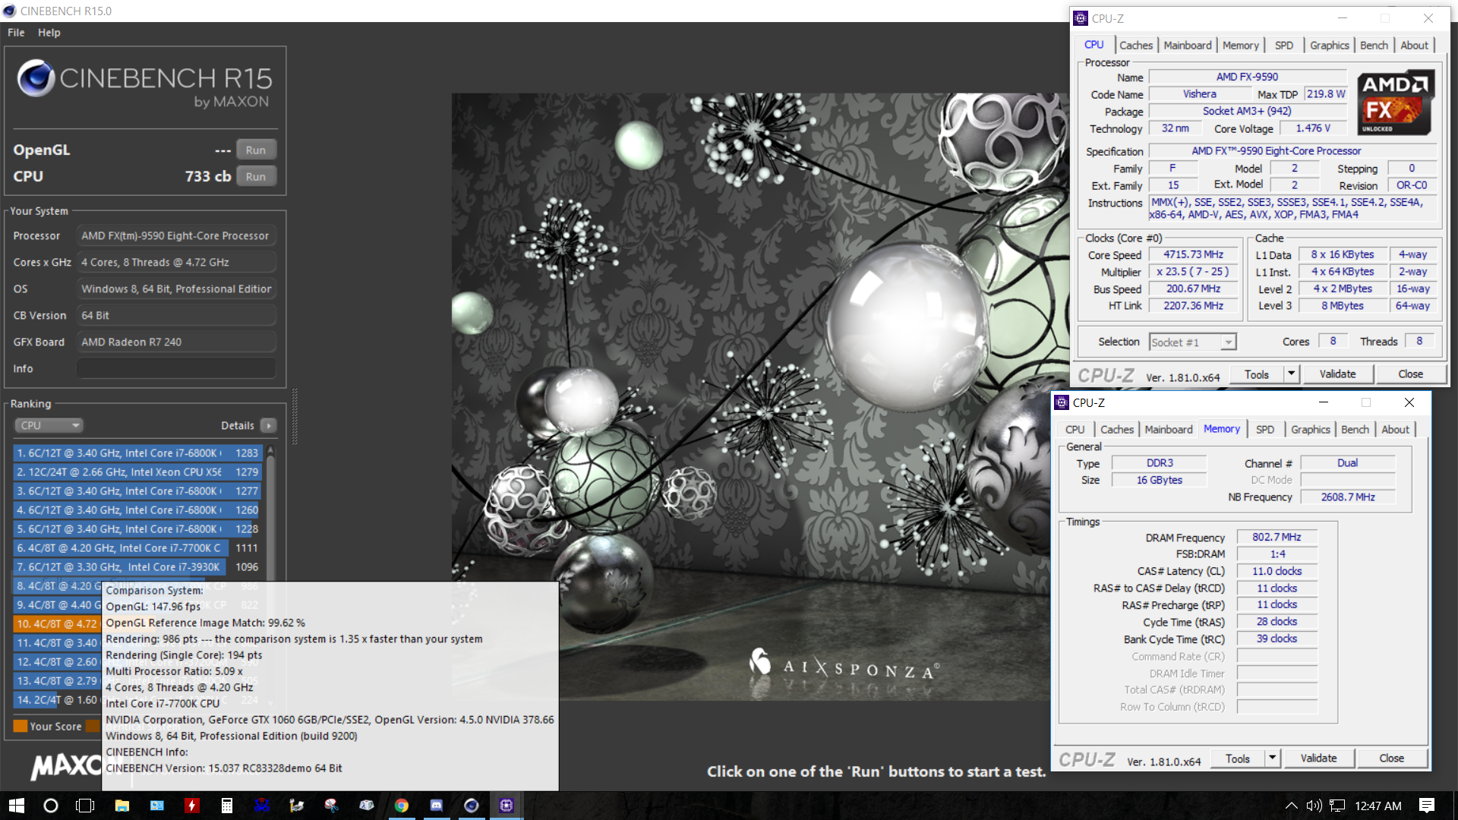Click Validate in top CPU-Z window

tap(1337, 374)
